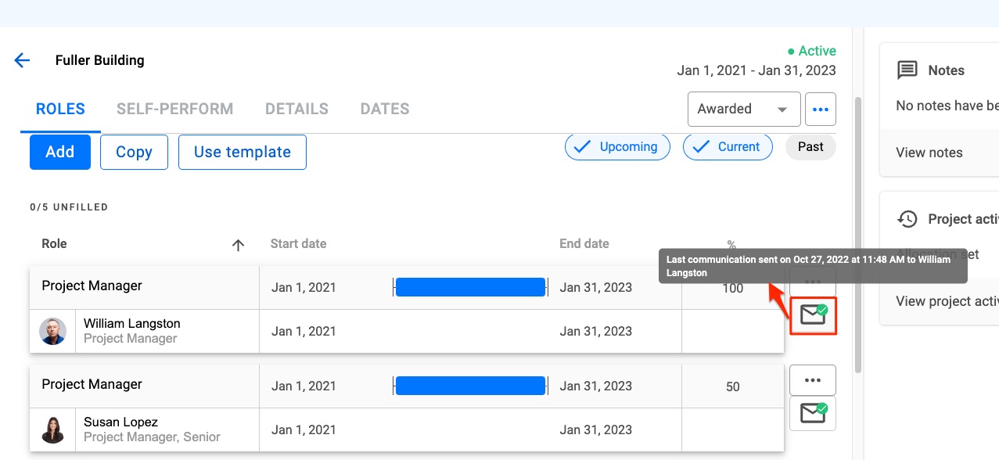Click the End date column header
The image size is (999, 460).
pos(584,244)
